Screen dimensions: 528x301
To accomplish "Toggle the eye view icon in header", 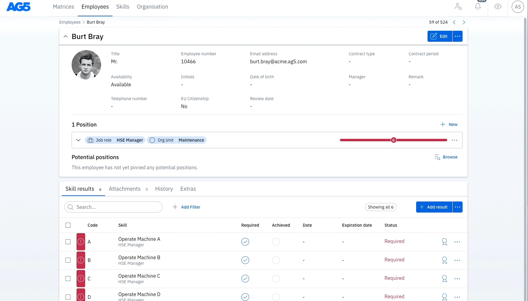I will [x=498, y=6].
